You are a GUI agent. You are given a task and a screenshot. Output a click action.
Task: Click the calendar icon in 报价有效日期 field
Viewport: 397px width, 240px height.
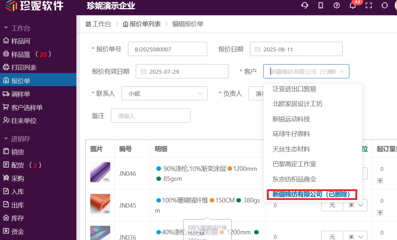tap(143, 71)
